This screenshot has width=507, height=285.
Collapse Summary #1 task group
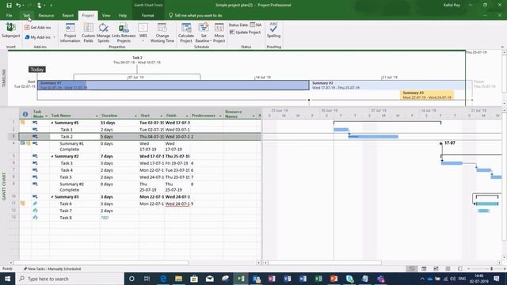coord(52,123)
